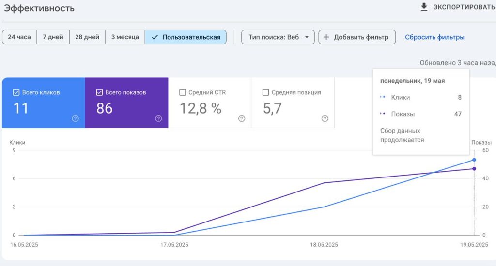Expand the Тип поиска: Веб dropdown

click(278, 37)
